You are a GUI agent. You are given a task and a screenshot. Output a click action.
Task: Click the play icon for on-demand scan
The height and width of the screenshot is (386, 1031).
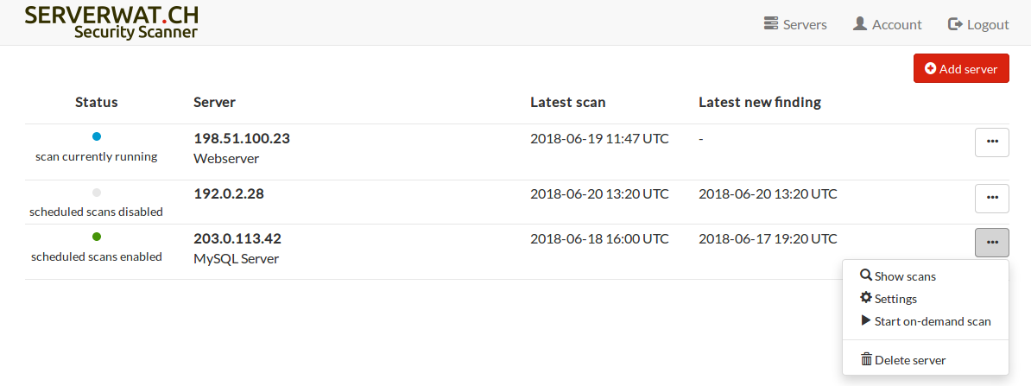[x=866, y=320]
